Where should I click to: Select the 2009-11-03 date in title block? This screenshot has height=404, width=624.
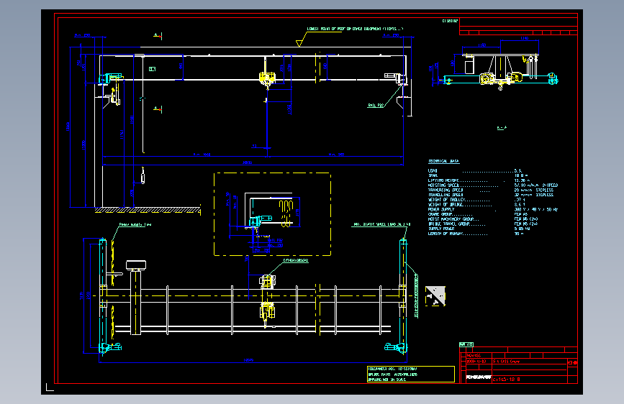click(476, 362)
